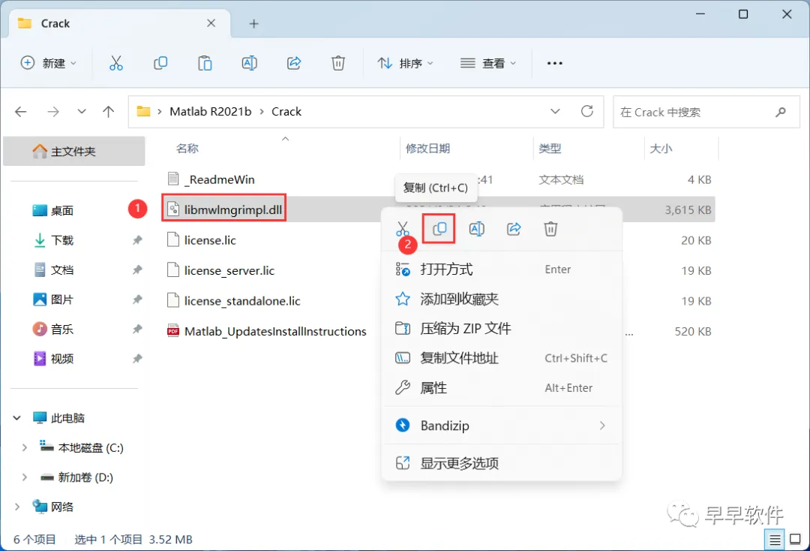Click the Delete trash icon in the top toolbar
810x551 pixels.
(x=338, y=63)
